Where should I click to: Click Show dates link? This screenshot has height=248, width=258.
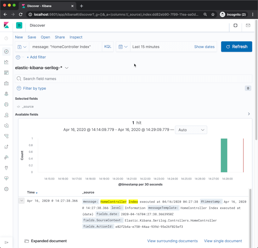(204, 47)
